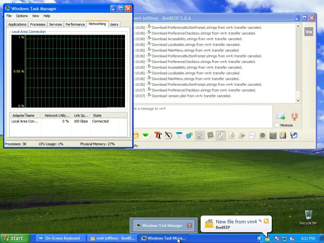This screenshot has width=324, height=243.
Task: Click the share folder arrow icon
Action: tap(242, 135)
